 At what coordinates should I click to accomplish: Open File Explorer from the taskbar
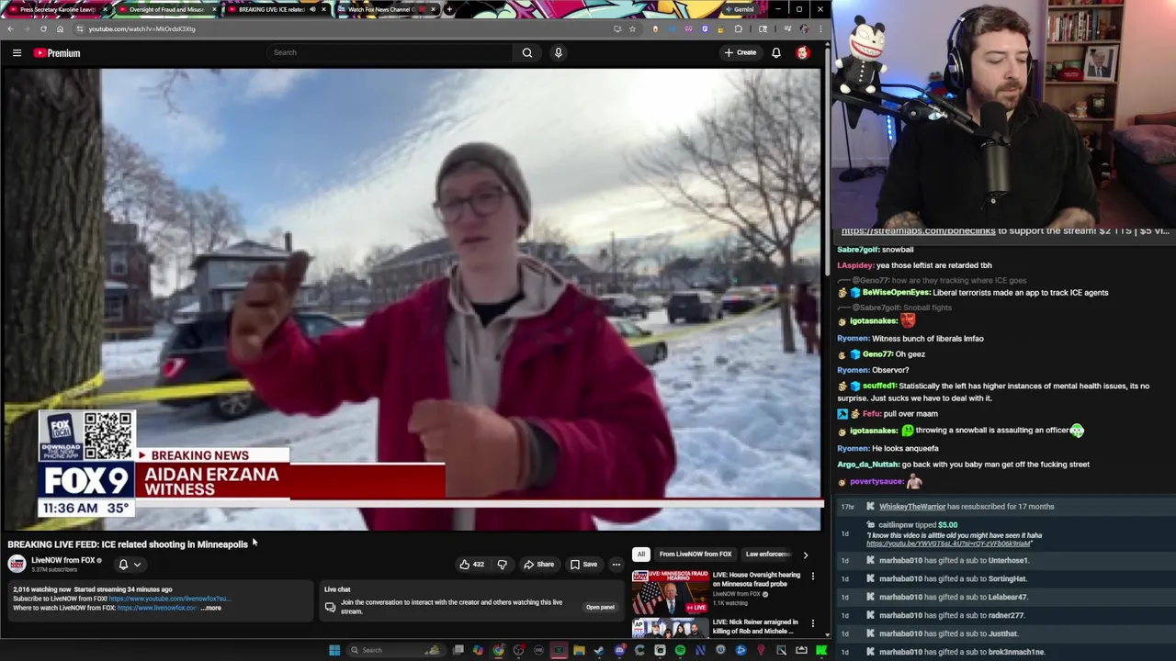(579, 650)
